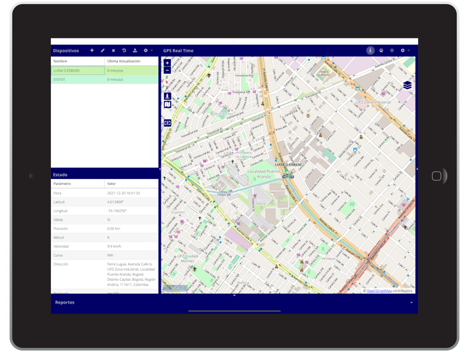469x352 pixels.
Task: Open the map layers switcher
Action: 407,85
